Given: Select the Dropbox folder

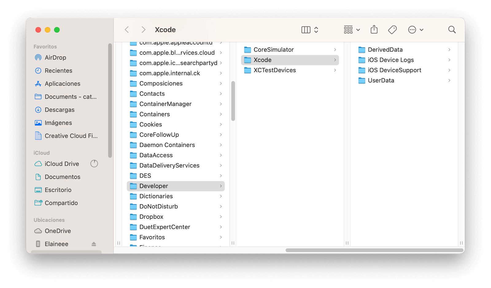Looking at the screenshot, I should pyautogui.click(x=176, y=217).
